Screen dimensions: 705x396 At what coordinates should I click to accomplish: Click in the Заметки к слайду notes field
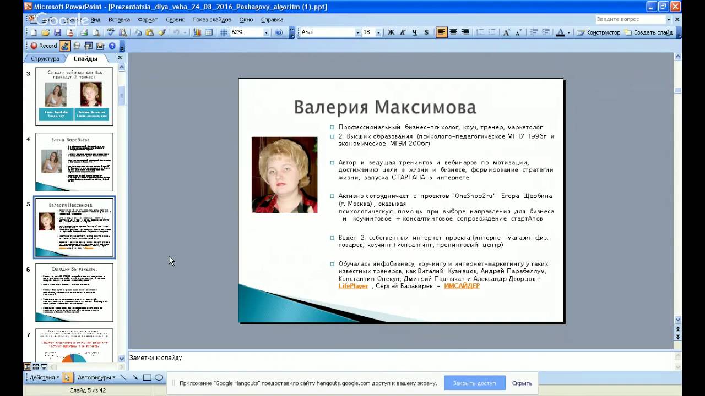click(400, 361)
